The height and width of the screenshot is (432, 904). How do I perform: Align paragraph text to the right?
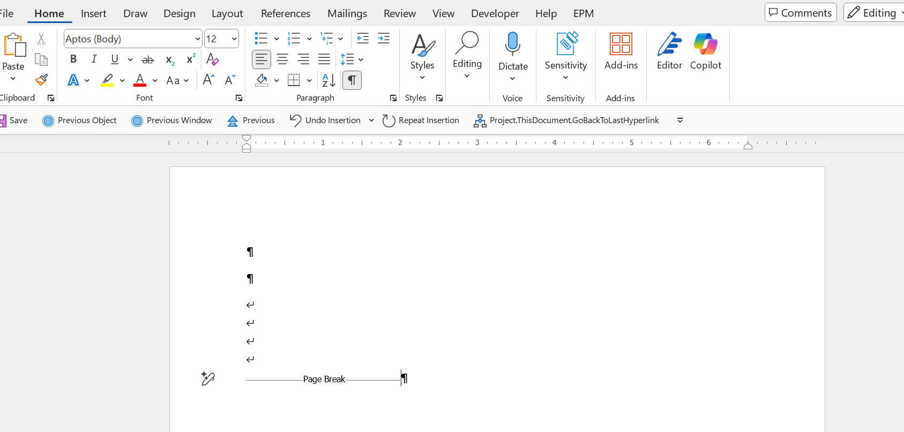pyautogui.click(x=303, y=59)
